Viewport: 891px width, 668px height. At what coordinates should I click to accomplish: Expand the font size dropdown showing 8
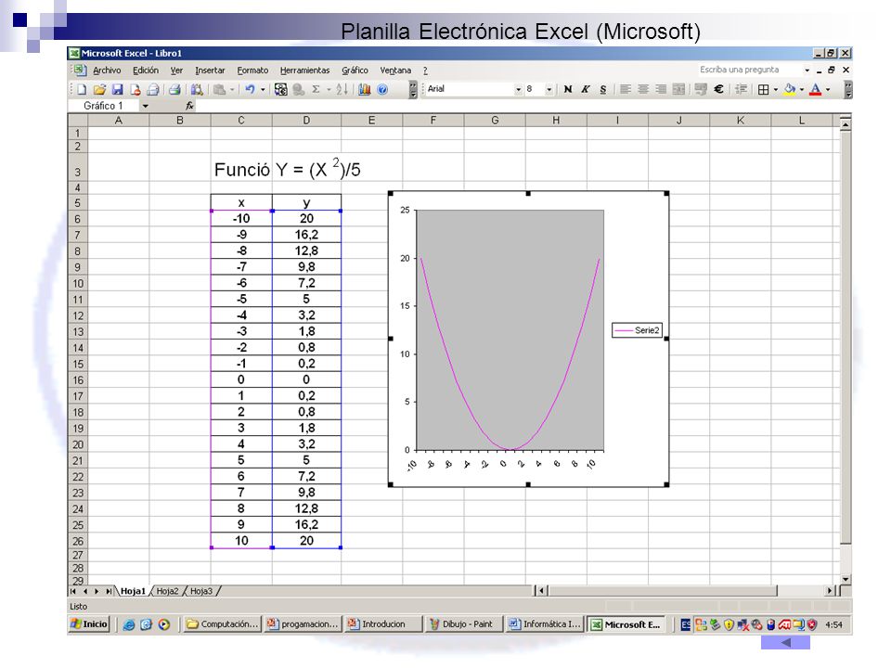click(549, 89)
